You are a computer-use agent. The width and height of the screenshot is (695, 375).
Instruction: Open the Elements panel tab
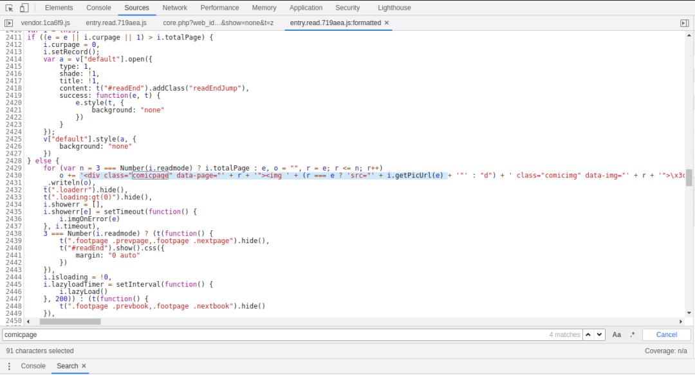59,8
